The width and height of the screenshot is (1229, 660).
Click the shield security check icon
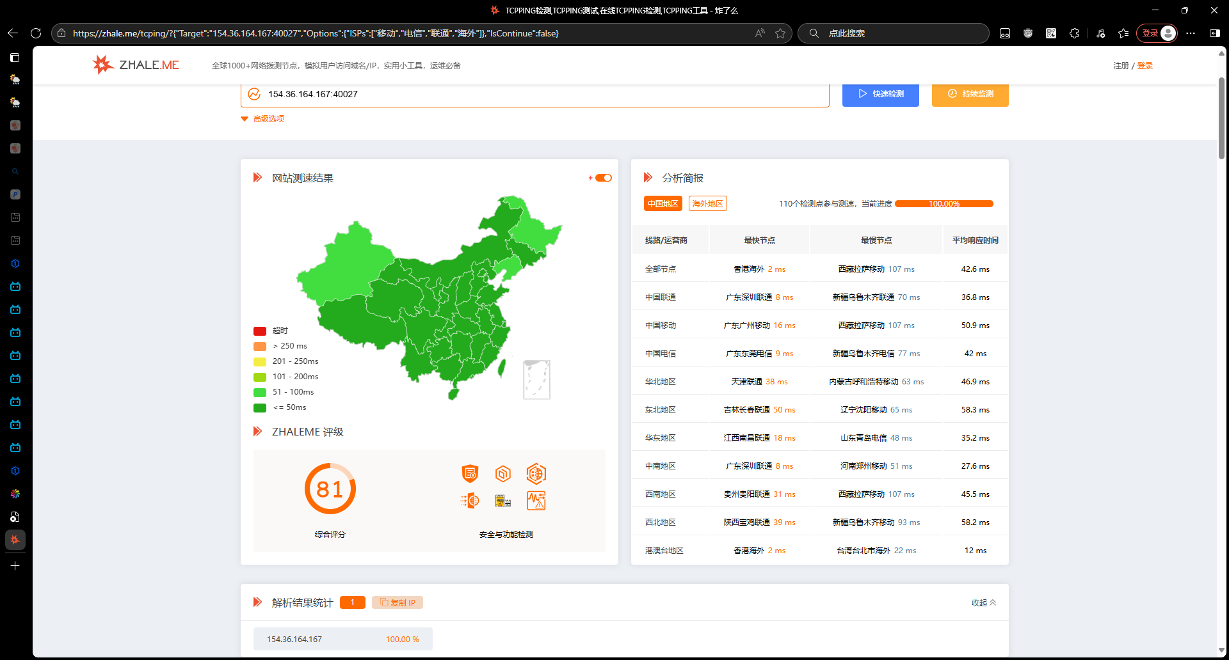click(470, 474)
